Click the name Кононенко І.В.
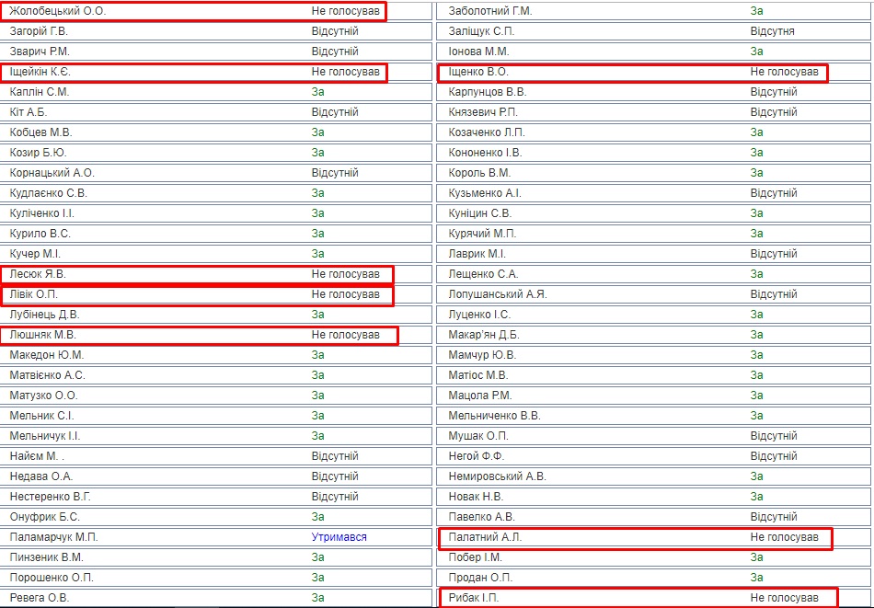This screenshot has height=608, width=874. coord(485,153)
